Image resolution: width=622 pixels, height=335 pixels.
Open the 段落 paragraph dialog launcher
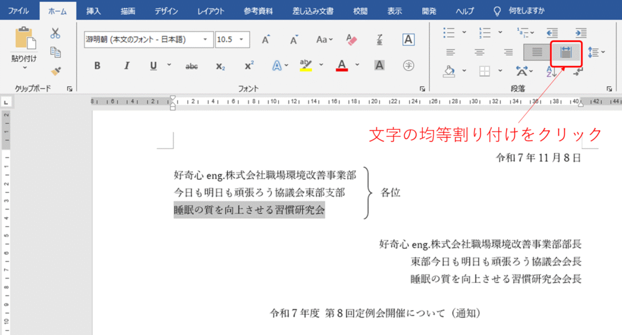click(x=609, y=89)
